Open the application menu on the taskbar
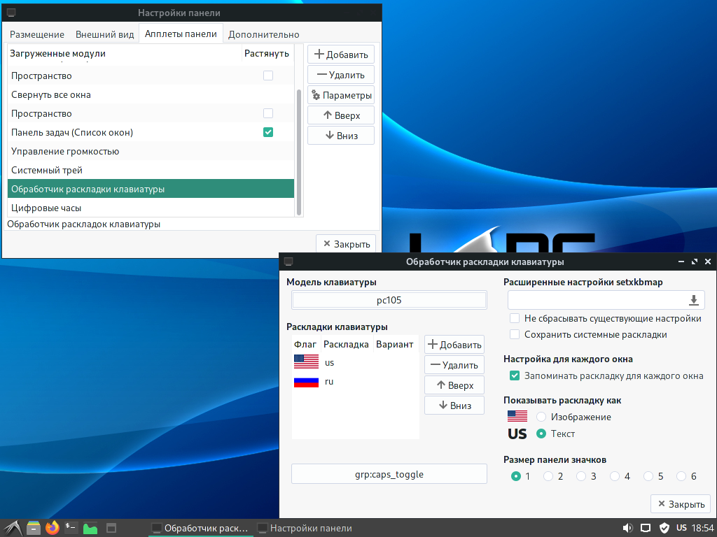The height and width of the screenshot is (537, 717). click(13, 528)
